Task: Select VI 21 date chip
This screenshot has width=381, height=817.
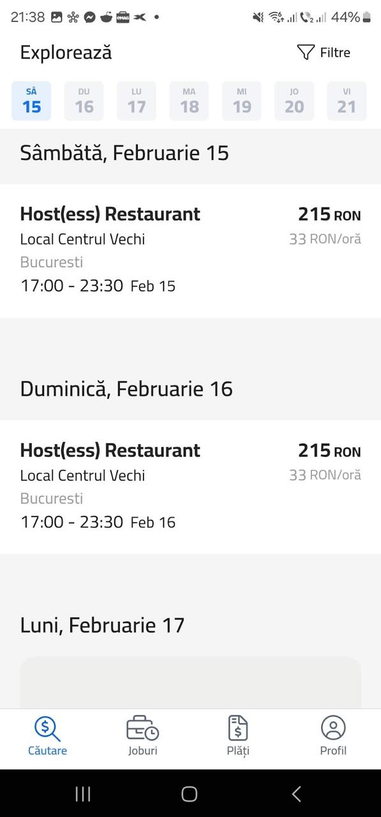Action: coord(347,101)
